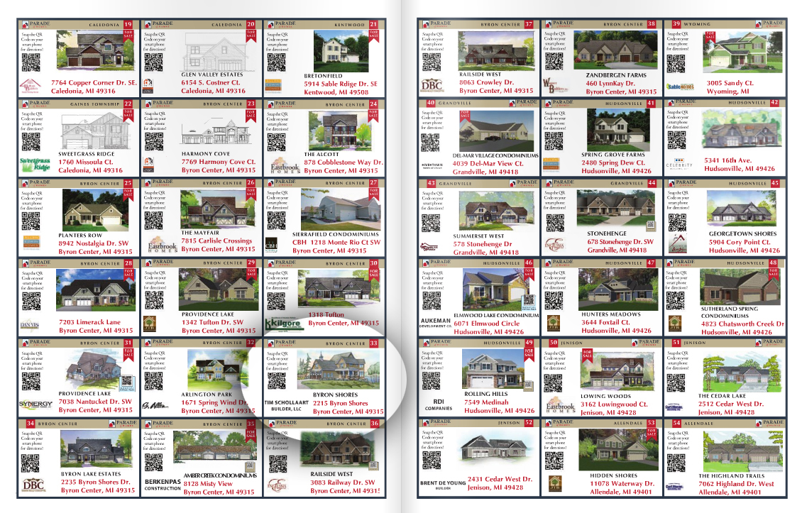Click the DBC logo beside 8063 Crowley Dr.
802x513 pixels.
[x=432, y=86]
